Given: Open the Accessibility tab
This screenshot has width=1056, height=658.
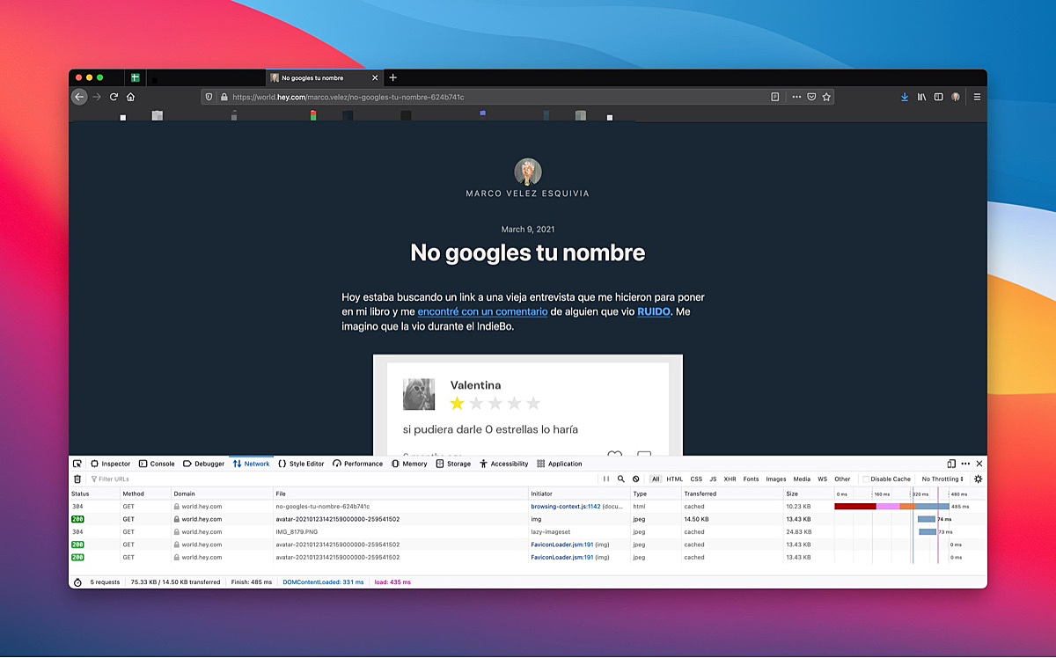Looking at the screenshot, I should (x=504, y=464).
